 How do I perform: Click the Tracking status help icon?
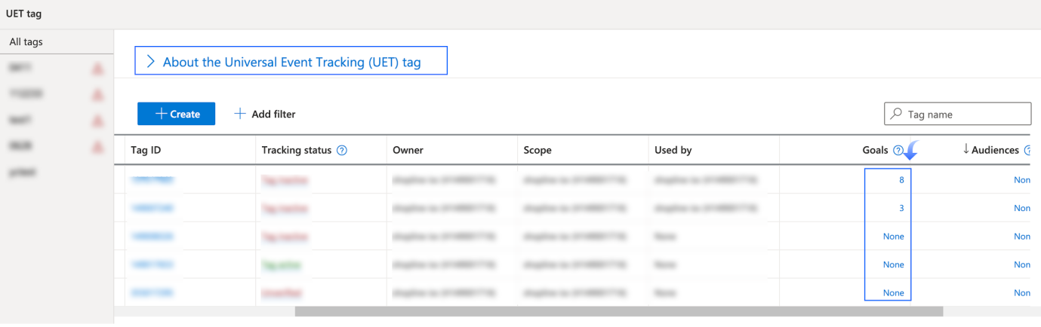coord(342,150)
